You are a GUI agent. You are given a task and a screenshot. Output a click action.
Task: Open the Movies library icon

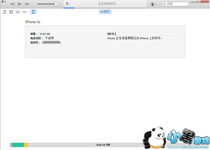pos(11,12)
